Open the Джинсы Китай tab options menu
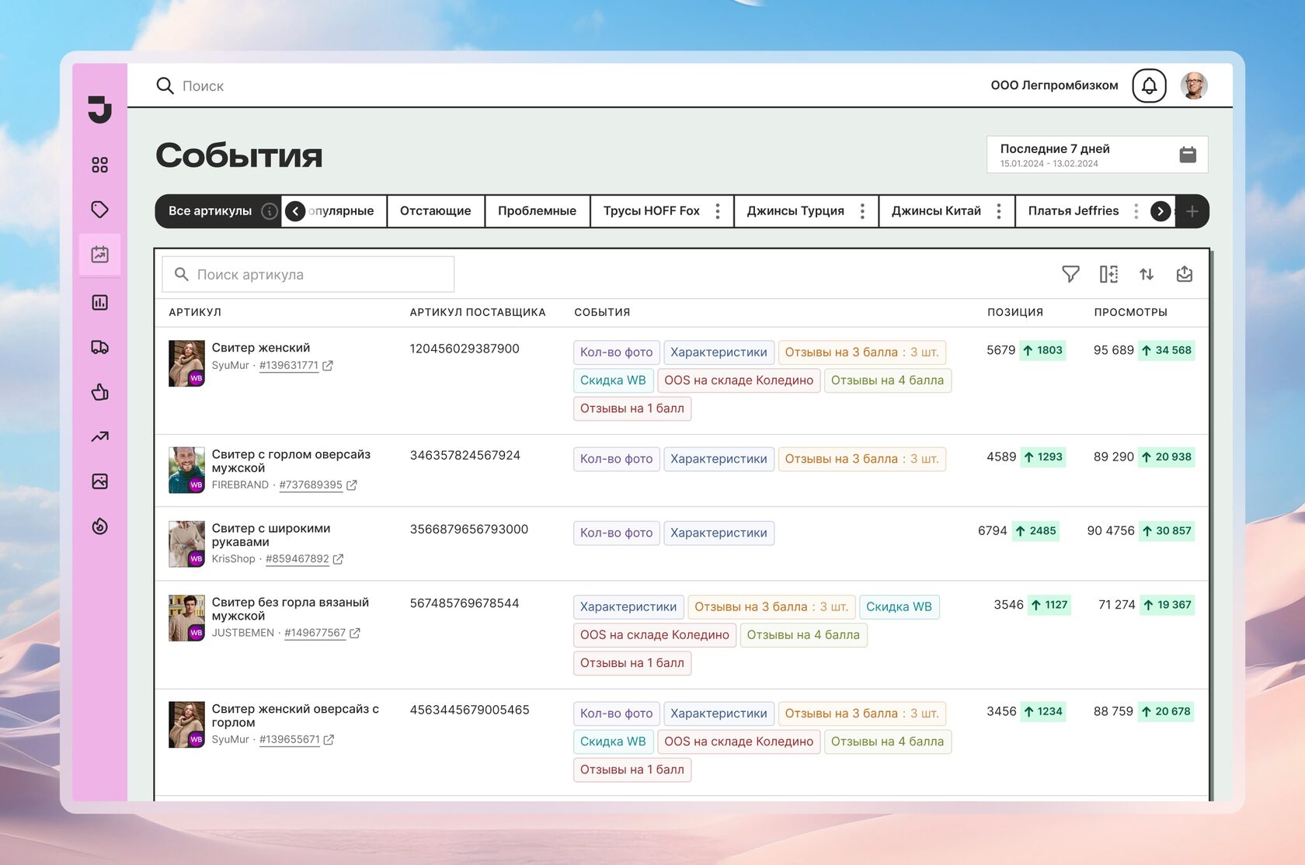This screenshot has height=865, width=1305. 999,211
